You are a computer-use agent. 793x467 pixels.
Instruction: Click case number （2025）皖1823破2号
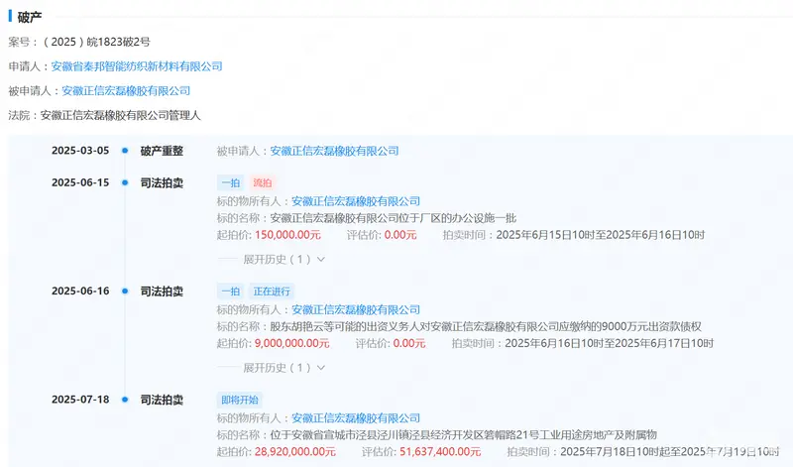[96, 42]
